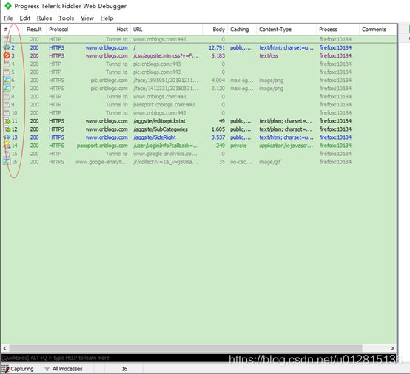The image size is (410, 374).
Task: Click the script icon of session 14
Action: (7, 146)
